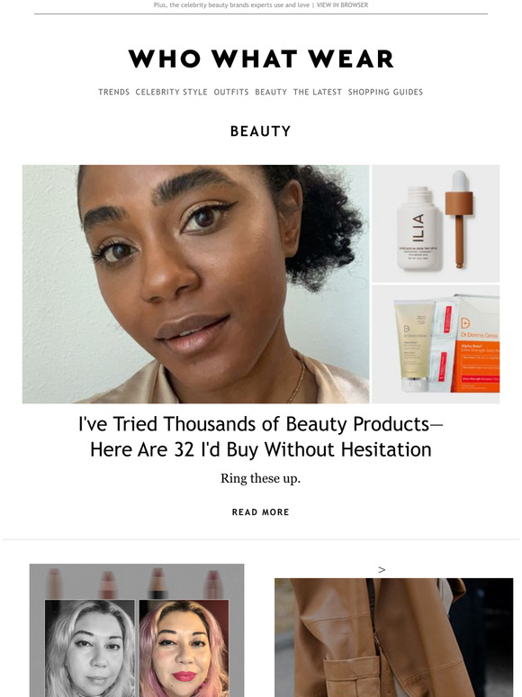Select Outfits in the navigation bar
522x697 pixels.
pos(231,92)
